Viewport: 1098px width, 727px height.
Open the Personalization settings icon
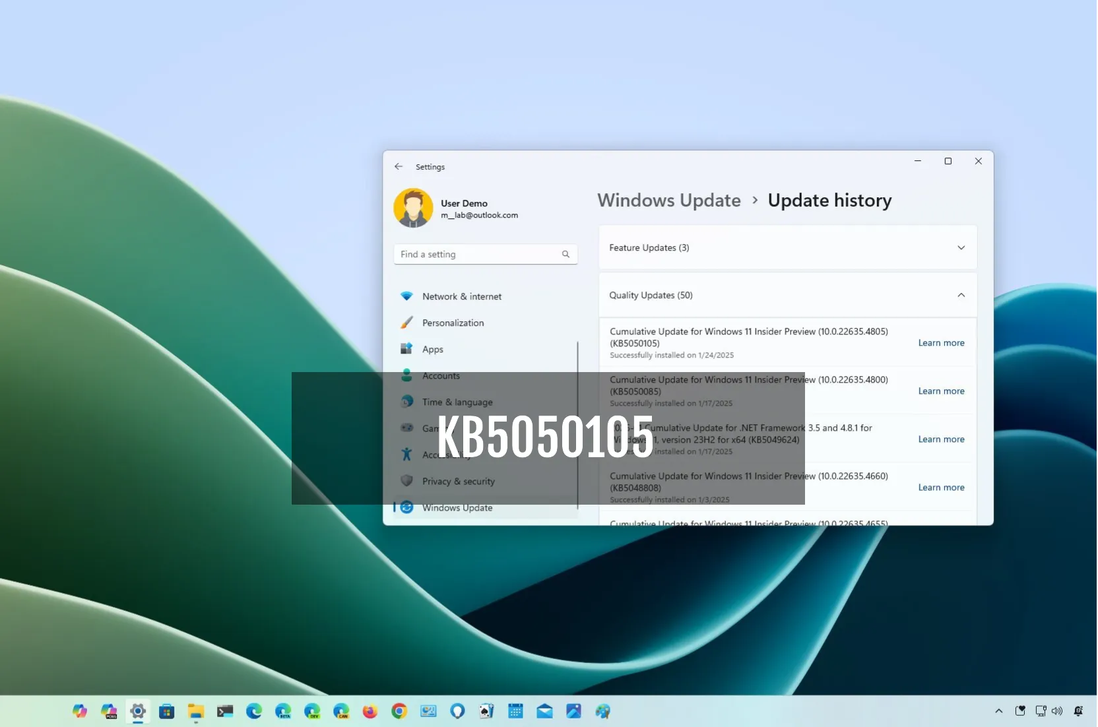(x=406, y=323)
